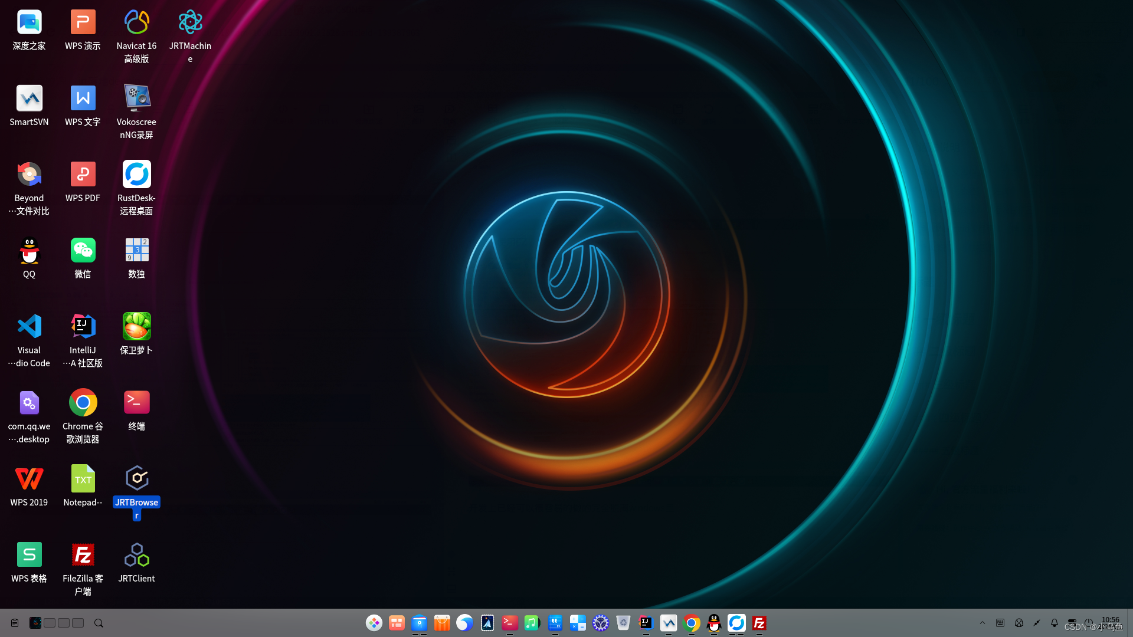Open the clipboard icon in the taskbar
1133x637 pixels.
click(15, 623)
